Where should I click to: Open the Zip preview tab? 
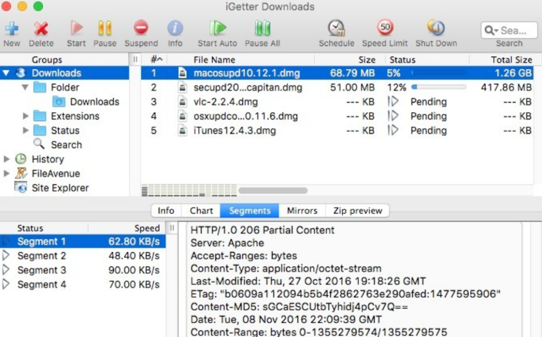tap(358, 211)
